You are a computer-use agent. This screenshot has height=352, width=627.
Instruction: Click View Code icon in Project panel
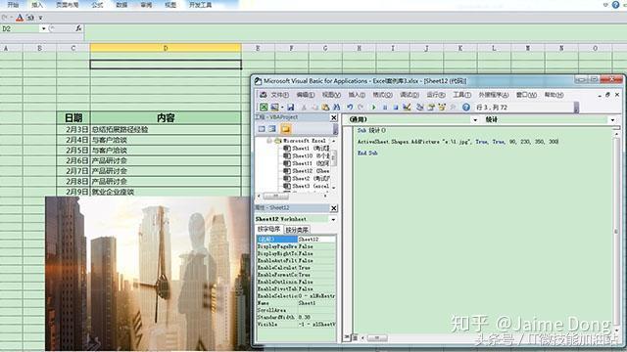click(262, 129)
